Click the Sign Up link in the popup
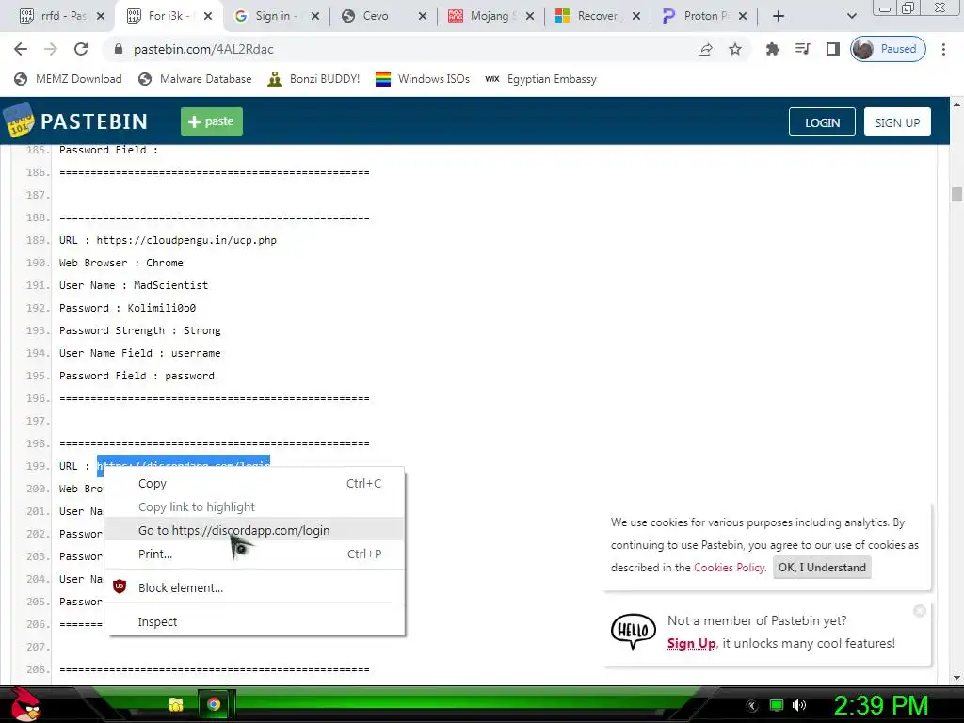 692,643
